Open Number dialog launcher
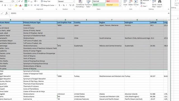 coord(74,9)
